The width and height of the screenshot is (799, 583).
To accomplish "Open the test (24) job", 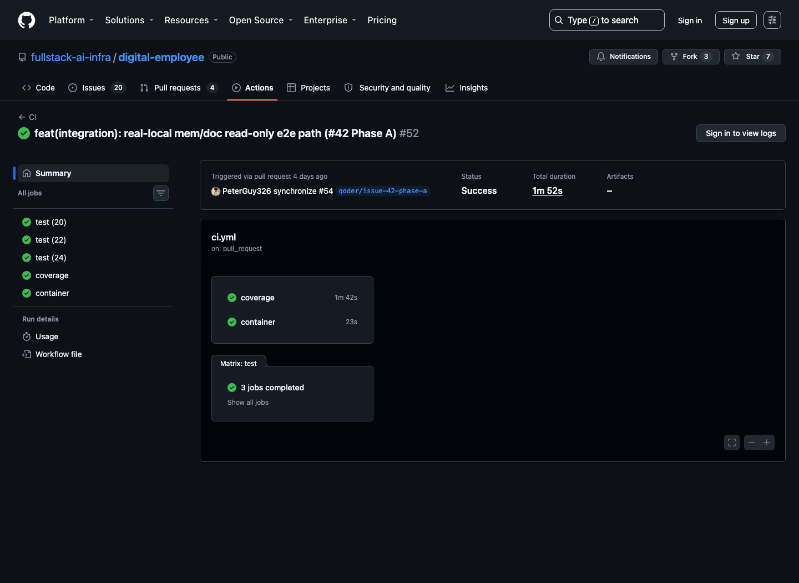I will click(x=93, y=258).
